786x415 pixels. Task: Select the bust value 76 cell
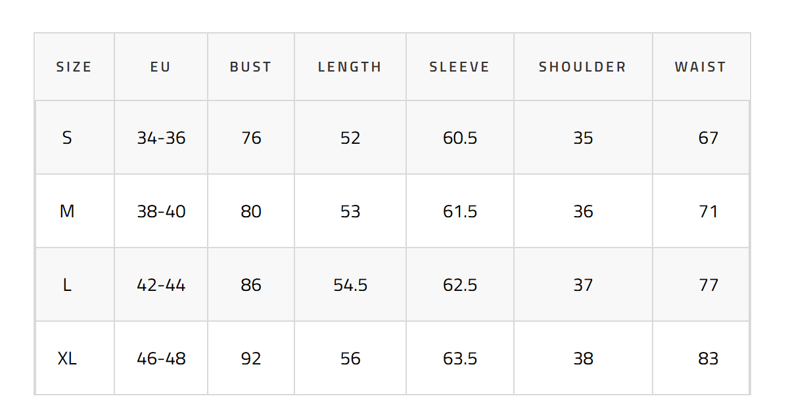click(251, 138)
